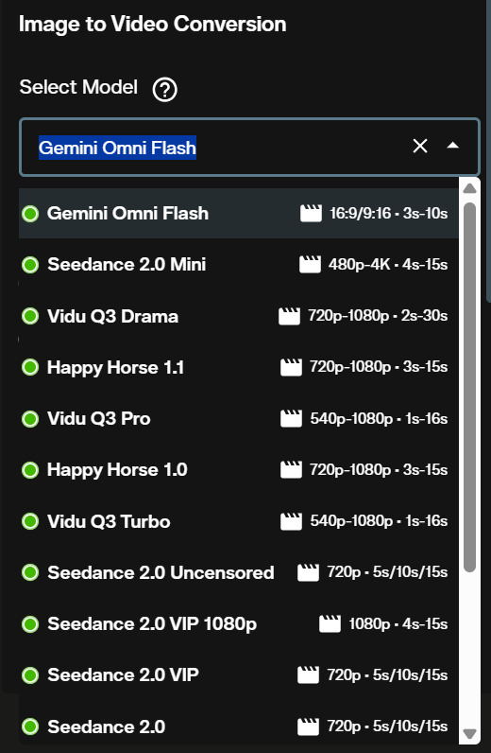This screenshot has height=753, width=491.
Task: Select Vidu Q3 Drama model
Action: (x=238, y=316)
